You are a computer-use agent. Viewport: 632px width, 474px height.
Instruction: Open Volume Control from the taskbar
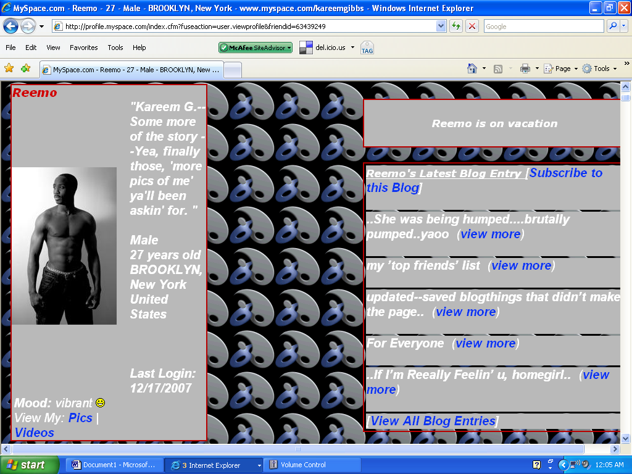(x=302, y=465)
